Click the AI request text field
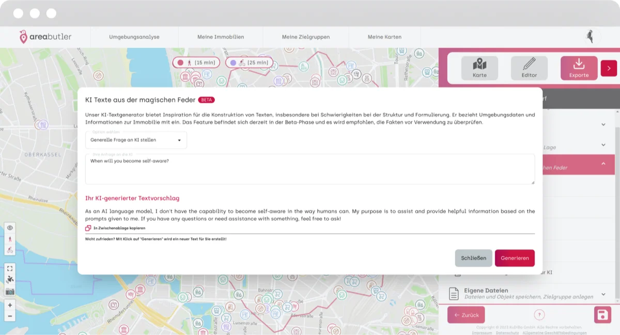 click(x=310, y=169)
